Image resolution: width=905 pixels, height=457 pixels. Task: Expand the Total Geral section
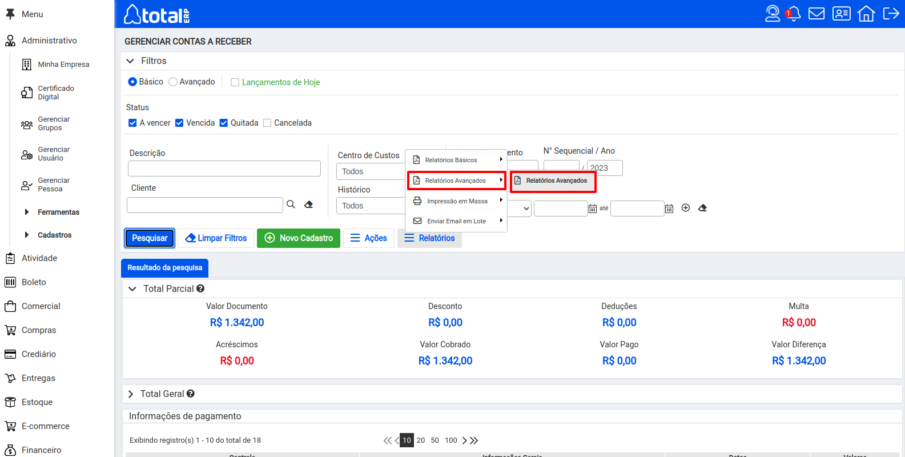tap(131, 394)
